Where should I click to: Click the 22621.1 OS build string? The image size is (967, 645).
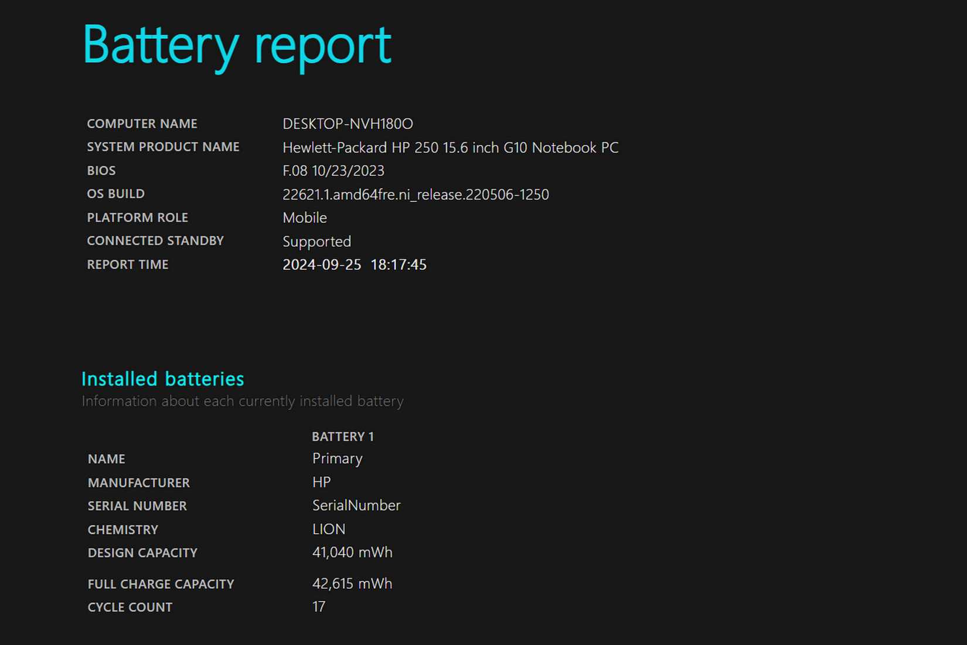tap(416, 194)
